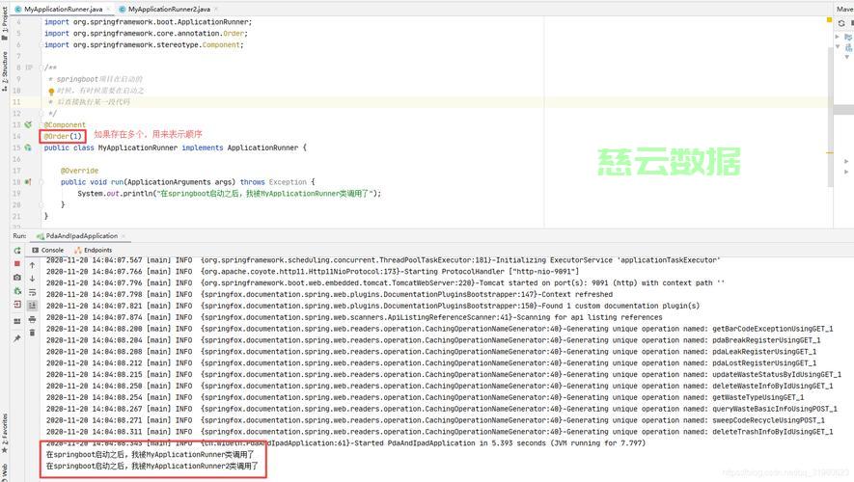The width and height of the screenshot is (854, 482).
Task: Open the Favorites tool window
Action: click(5, 433)
